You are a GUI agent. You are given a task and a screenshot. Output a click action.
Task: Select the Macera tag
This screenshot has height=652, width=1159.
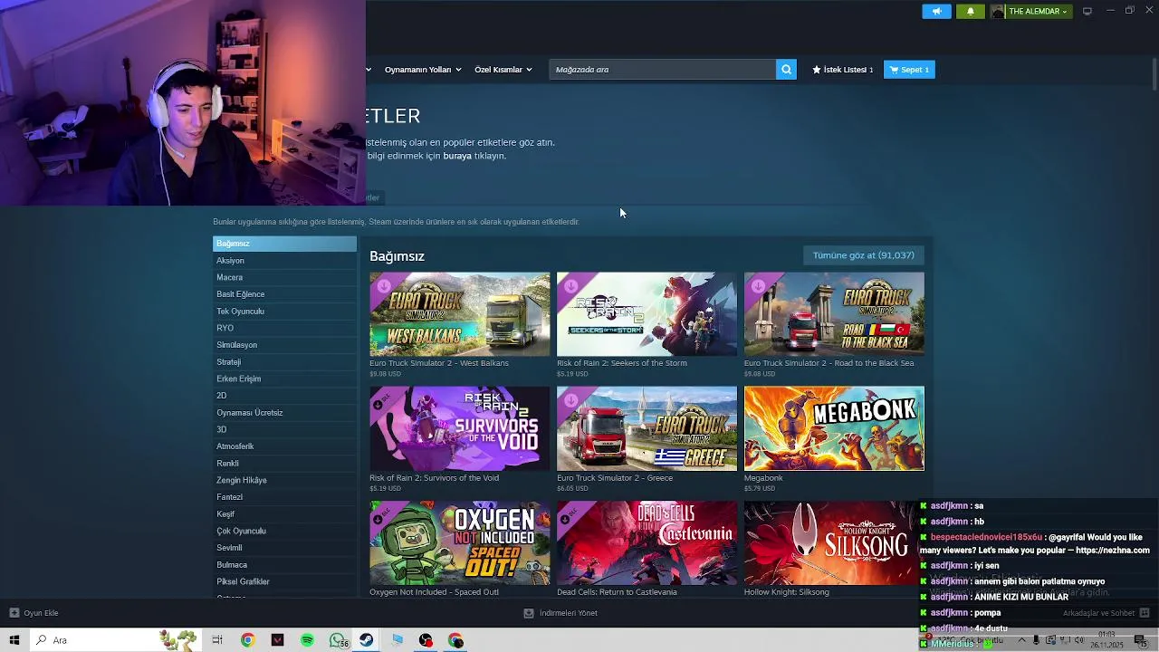(x=284, y=277)
